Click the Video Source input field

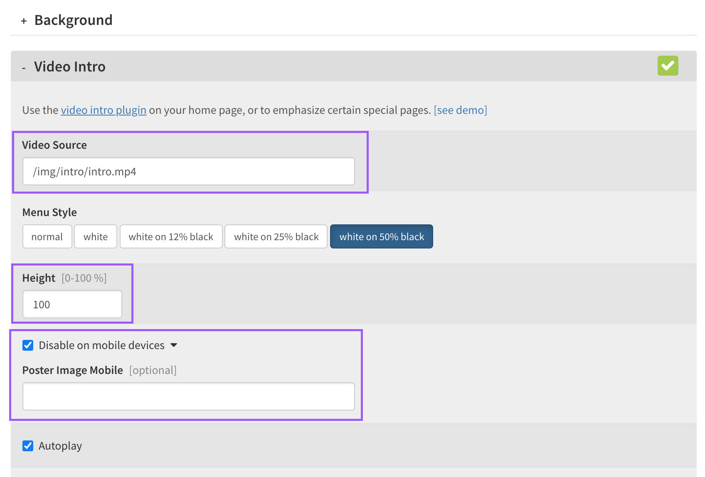tap(189, 171)
